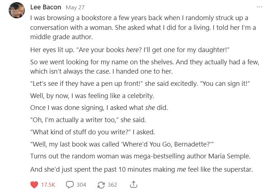
Task: View the 304 comments count
Action: tap(81, 185)
